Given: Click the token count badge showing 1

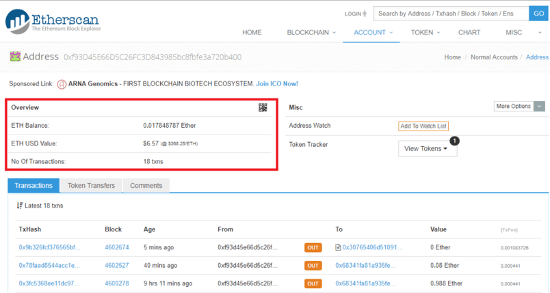Looking at the screenshot, I should click(x=455, y=141).
